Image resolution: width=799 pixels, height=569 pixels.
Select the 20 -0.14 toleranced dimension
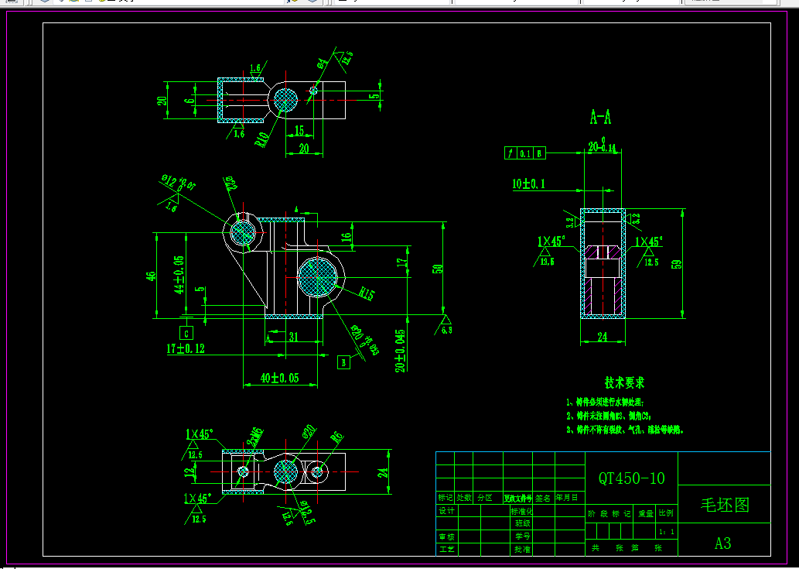click(x=603, y=146)
